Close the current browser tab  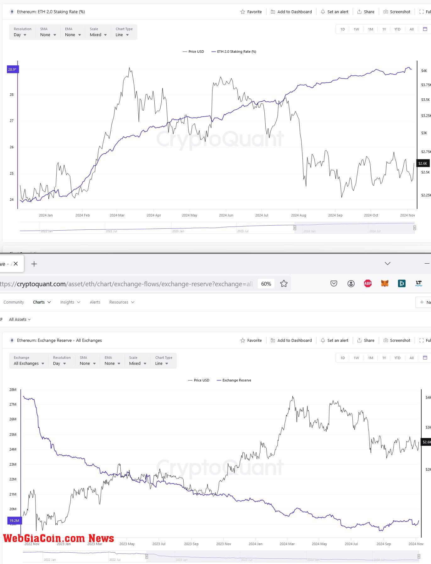pos(16,264)
